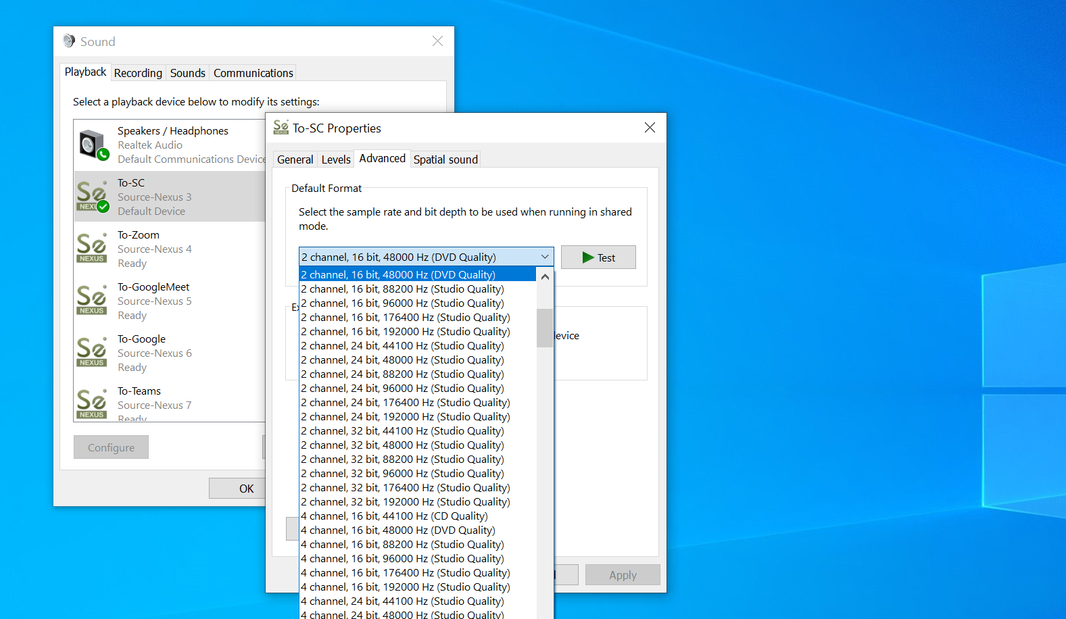Image resolution: width=1066 pixels, height=619 pixels.
Task: Set format to 4 channel, 16 bit, 44100 Hz
Action: pos(418,516)
